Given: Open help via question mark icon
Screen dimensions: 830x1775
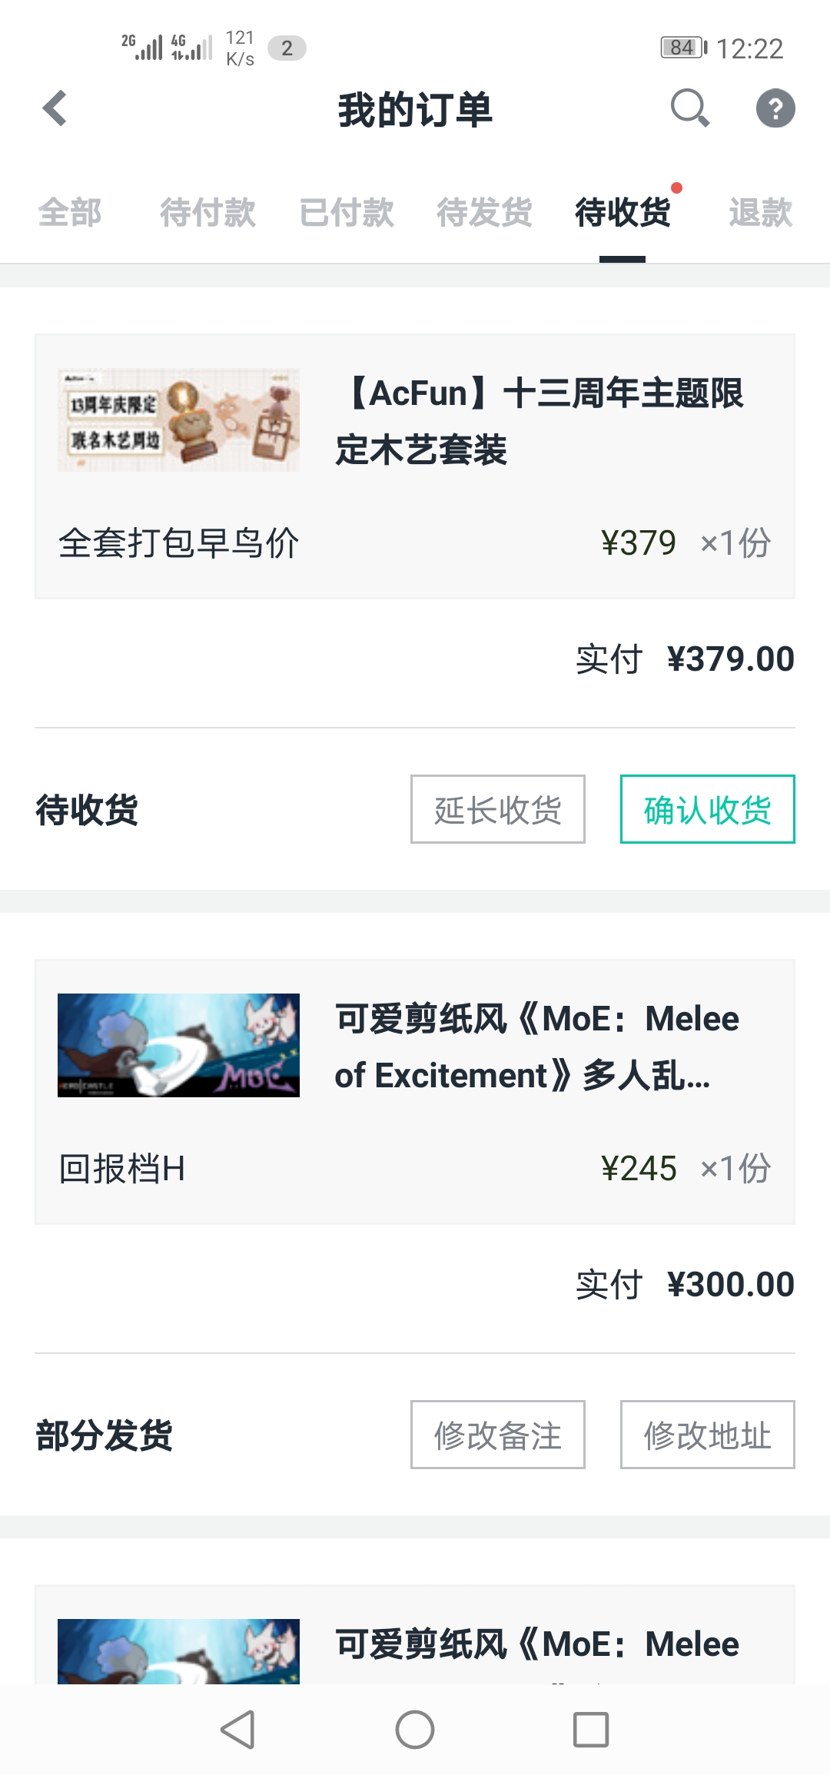Looking at the screenshot, I should click(775, 108).
